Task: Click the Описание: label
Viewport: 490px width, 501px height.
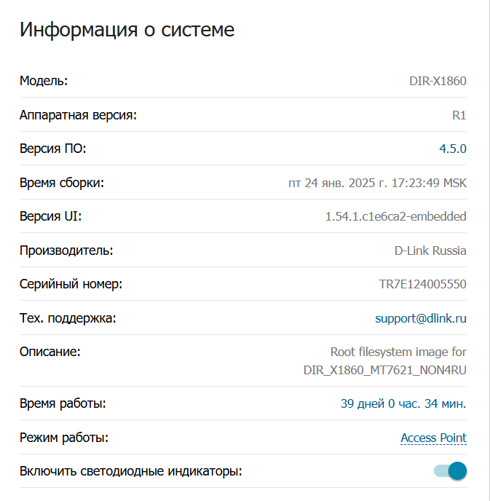Action: [50, 352]
